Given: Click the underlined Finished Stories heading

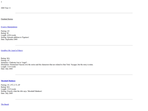Looking at the screenshot, I should [x=7, y=19].
